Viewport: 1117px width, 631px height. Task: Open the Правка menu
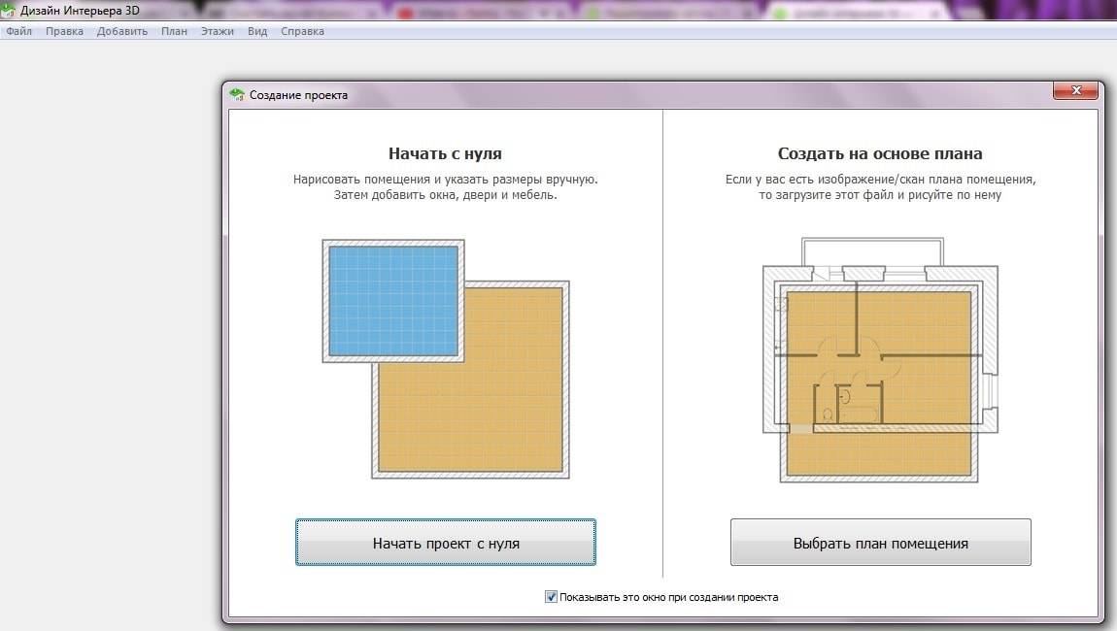64,31
